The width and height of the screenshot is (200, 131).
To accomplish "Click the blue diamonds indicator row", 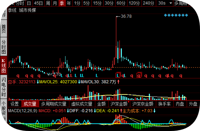I will (x=176, y=15).
